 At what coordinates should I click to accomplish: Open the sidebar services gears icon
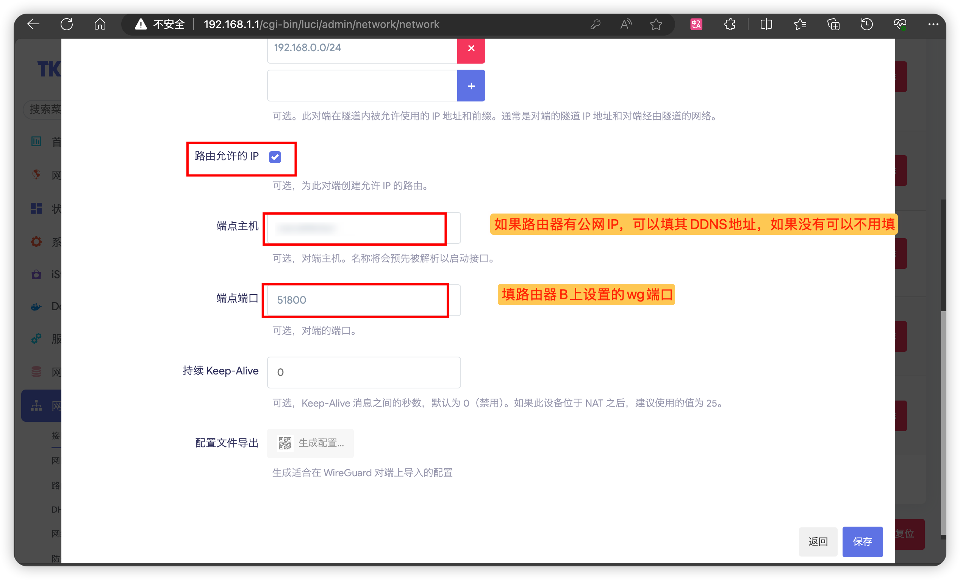click(36, 339)
